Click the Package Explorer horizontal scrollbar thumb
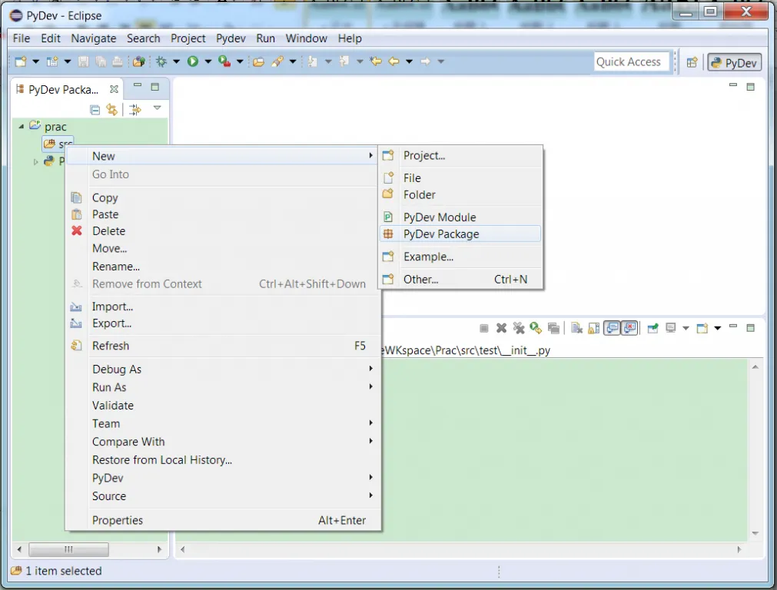 (68, 549)
